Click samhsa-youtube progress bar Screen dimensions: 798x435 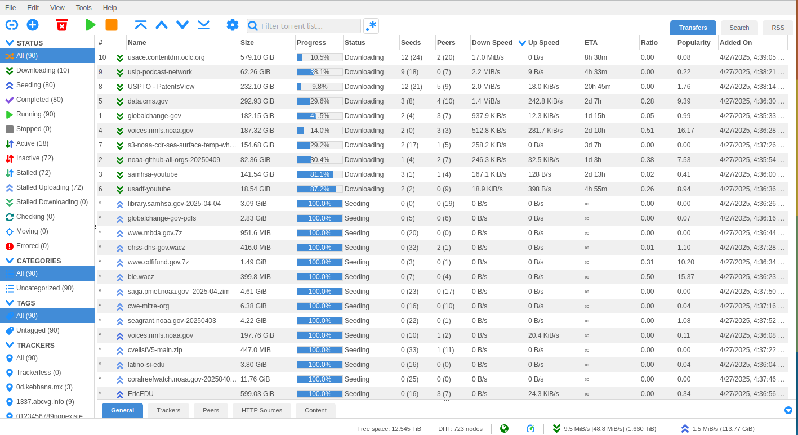(x=320, y=174)
